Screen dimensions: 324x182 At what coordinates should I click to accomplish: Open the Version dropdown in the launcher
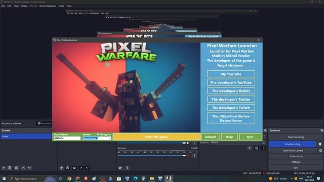[97, 138]
